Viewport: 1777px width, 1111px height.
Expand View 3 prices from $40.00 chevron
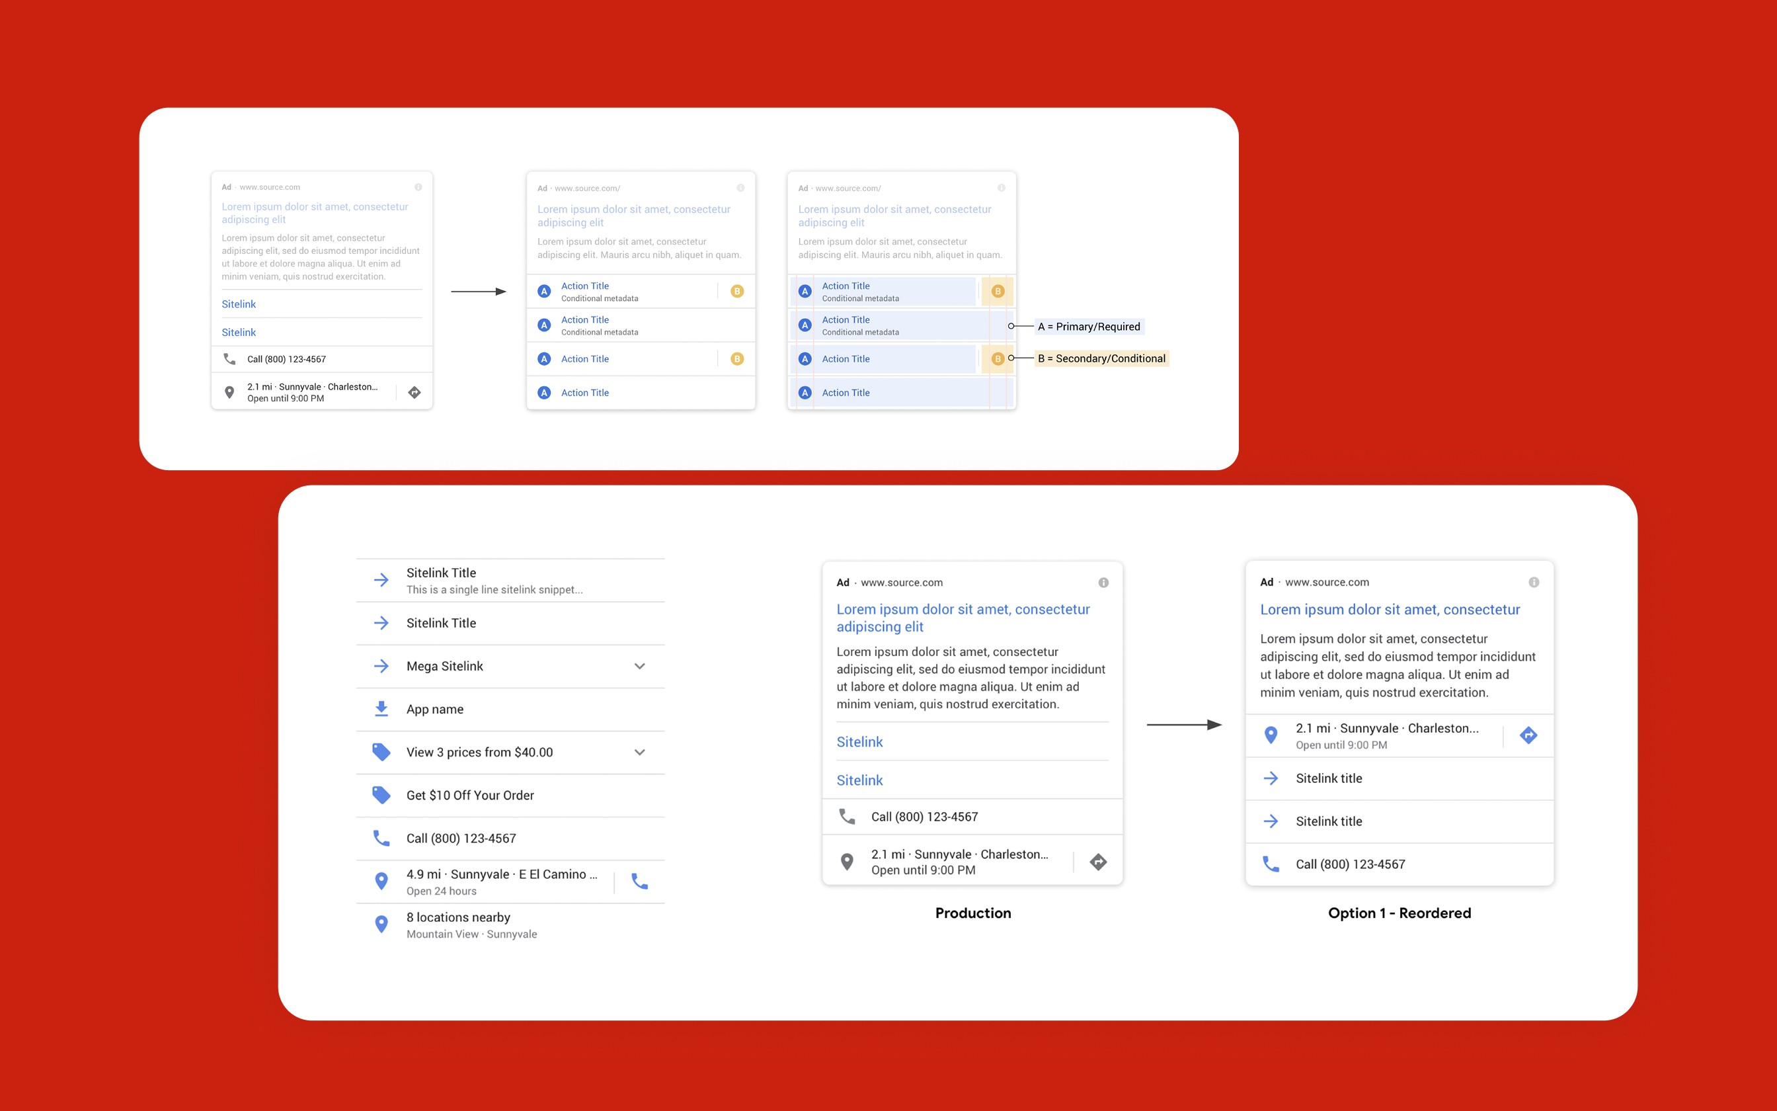[639, 752]
